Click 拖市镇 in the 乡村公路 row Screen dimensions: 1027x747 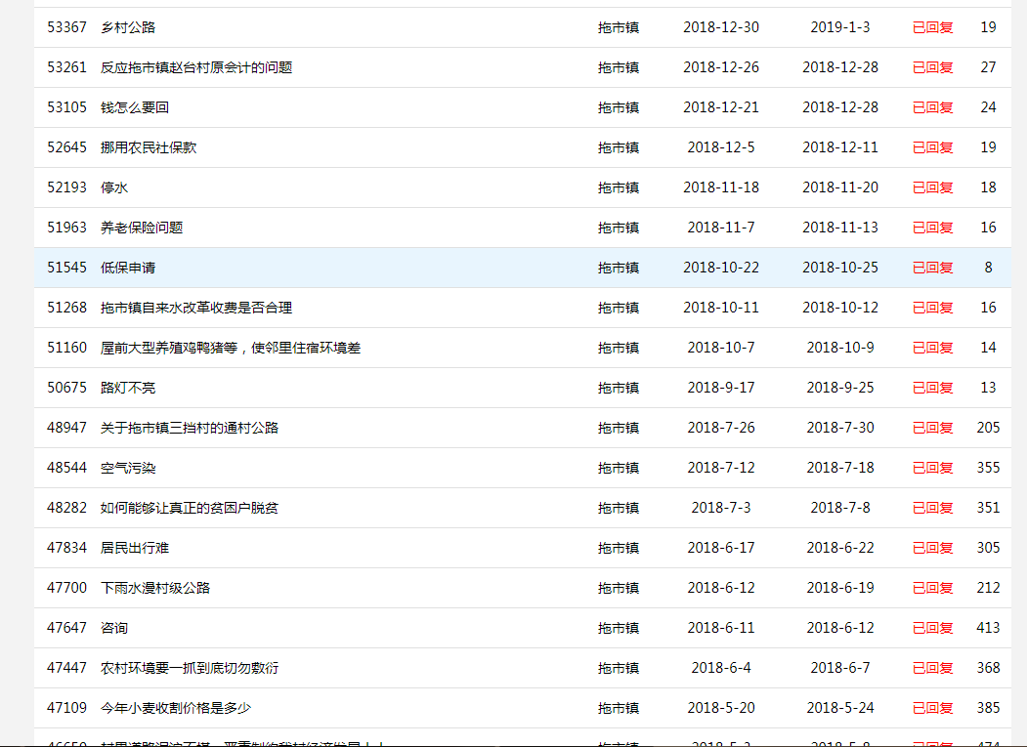point(619,27)
